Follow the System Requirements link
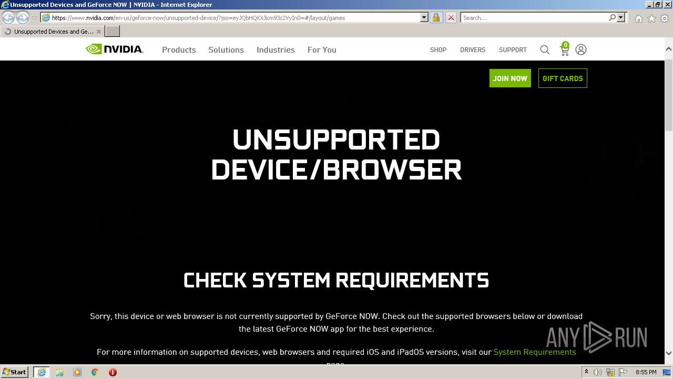673x379 pixels. pyautogui.click(x=535, y=352)
